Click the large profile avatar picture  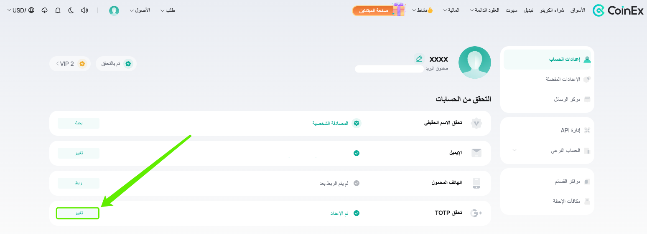point(475,62)
